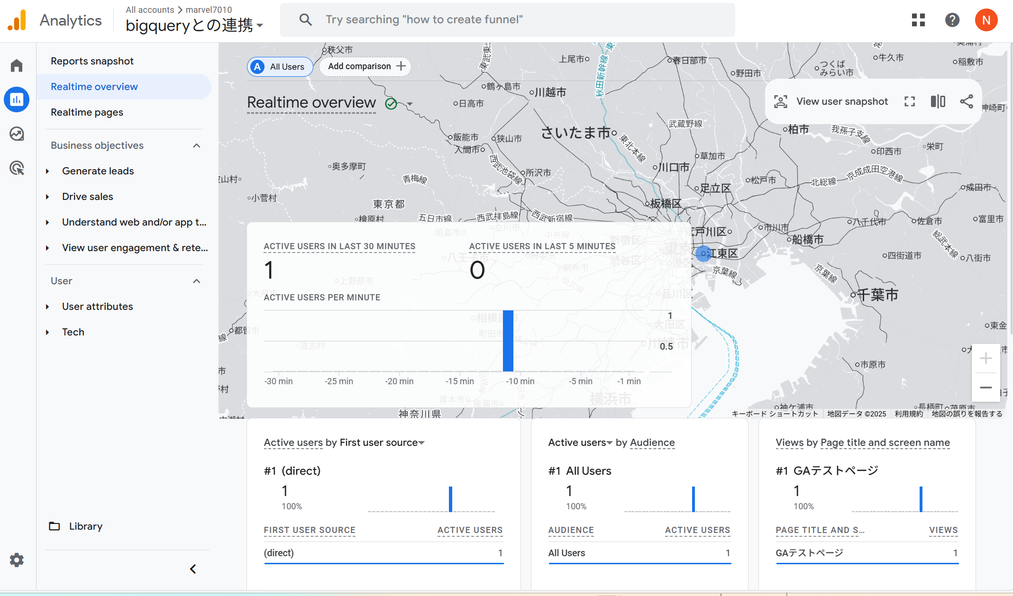Click the #1 GAテストページ heading

pos(827,470)
